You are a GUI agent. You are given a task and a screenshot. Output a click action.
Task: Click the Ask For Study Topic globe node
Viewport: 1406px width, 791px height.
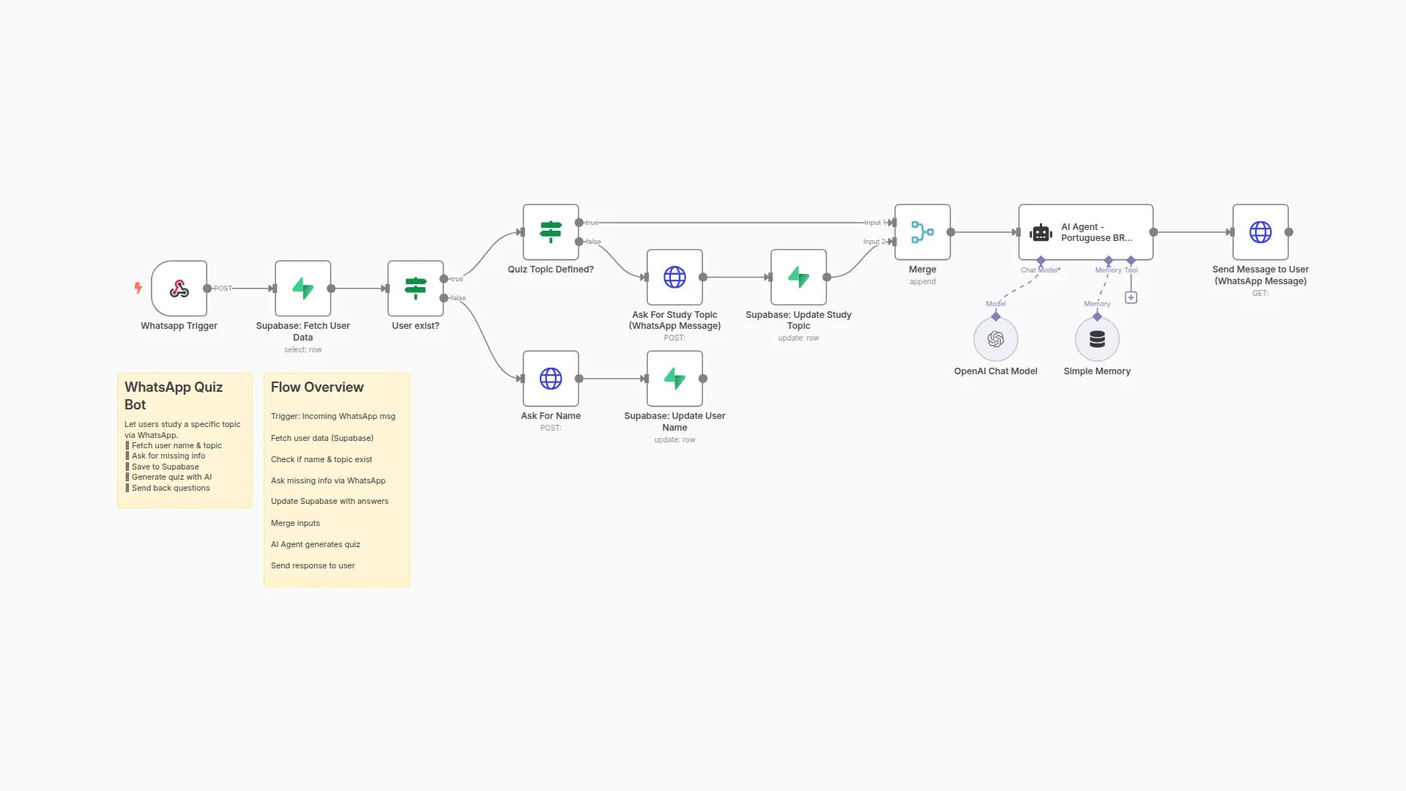[674, 278]
